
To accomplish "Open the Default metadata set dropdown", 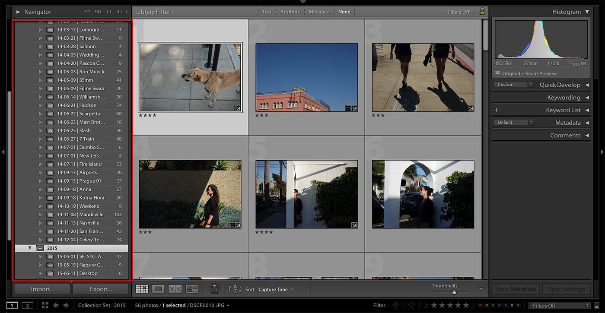I will click(x=513, y=122).
